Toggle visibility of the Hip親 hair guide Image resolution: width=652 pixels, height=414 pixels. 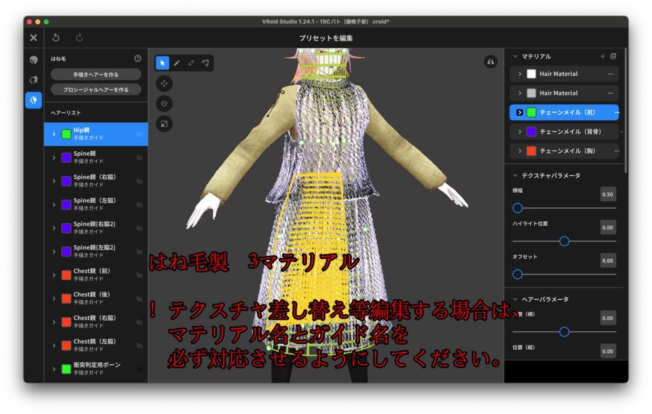[138, 134]
